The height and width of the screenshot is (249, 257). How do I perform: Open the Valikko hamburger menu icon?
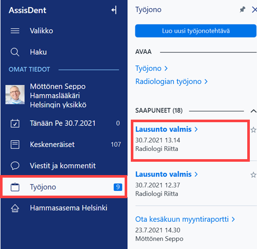15,31
